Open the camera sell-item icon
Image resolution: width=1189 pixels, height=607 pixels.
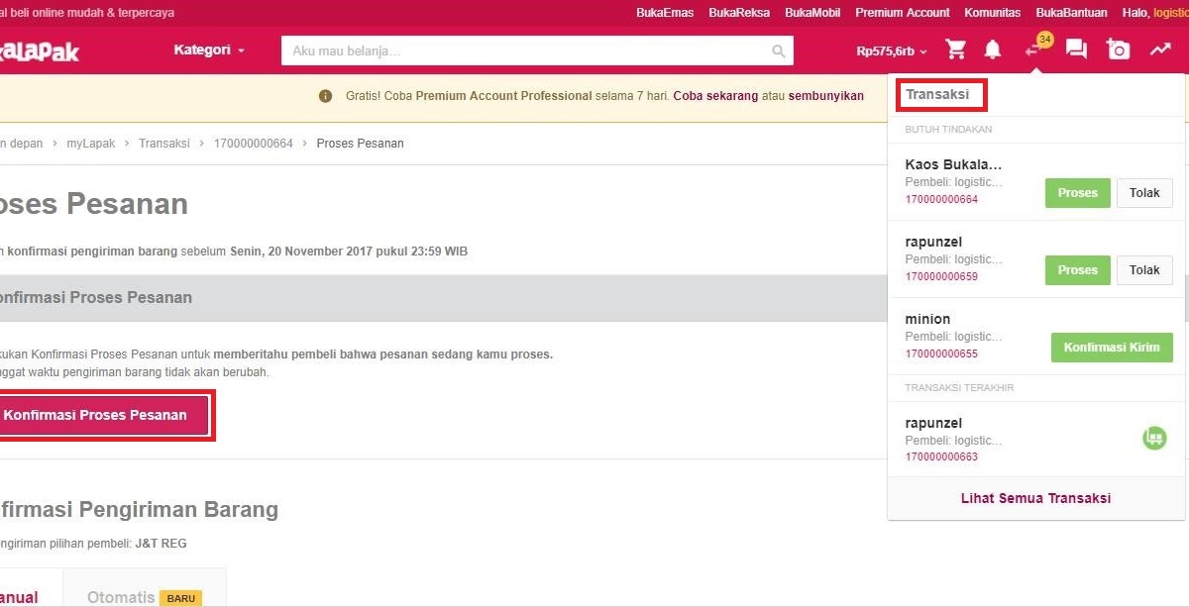(1119, 50)
